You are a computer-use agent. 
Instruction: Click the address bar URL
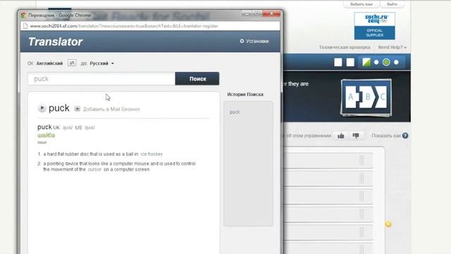(124, 26)
